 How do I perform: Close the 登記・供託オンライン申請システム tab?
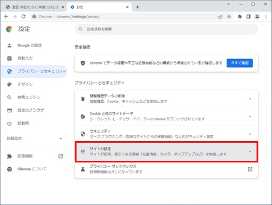coord(63,7)
